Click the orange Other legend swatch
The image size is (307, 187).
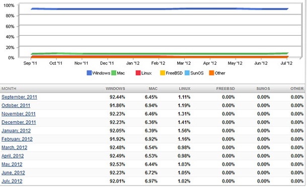[x=211, y=73]
